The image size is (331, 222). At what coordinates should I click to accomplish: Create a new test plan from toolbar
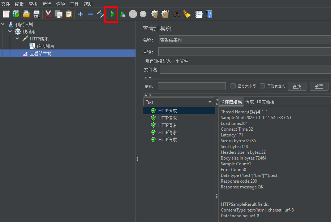[6, 14]
